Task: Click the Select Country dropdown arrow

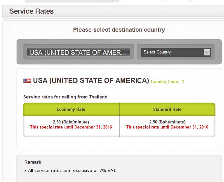Action: (x=207, y=52)
